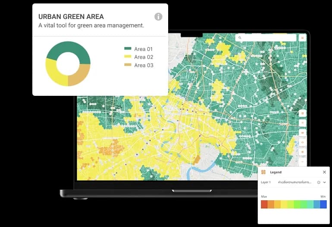
Task: Click the topmost square icon in the map side toolbar
Action: point(302,113)
